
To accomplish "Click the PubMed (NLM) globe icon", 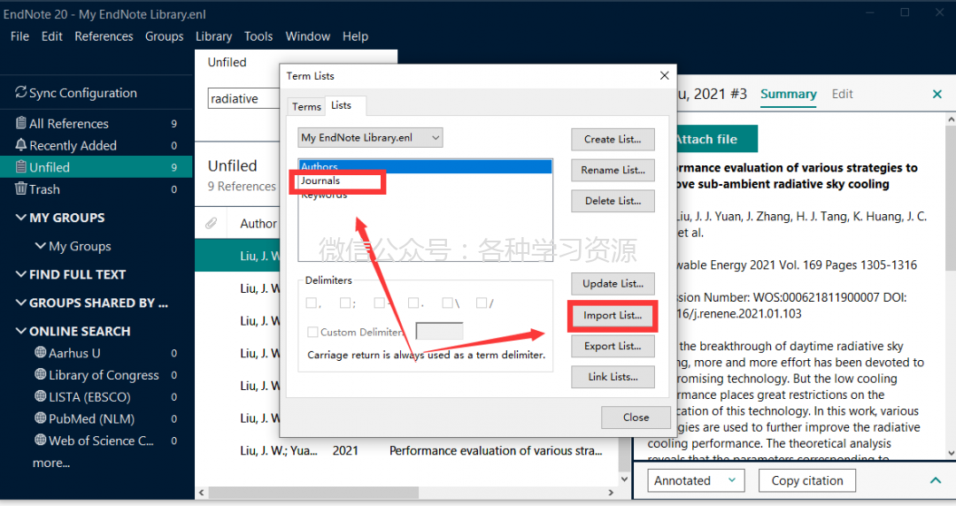I will point(40,418).
